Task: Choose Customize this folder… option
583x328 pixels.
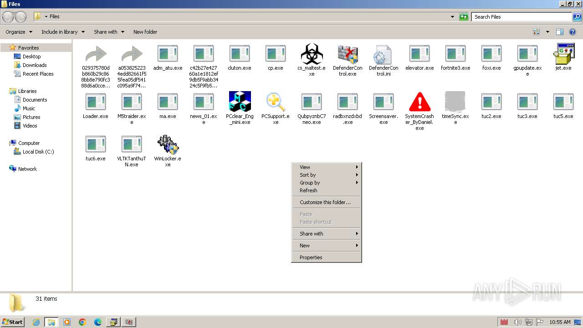Action: pyautogui.click(x=327, y=202)
